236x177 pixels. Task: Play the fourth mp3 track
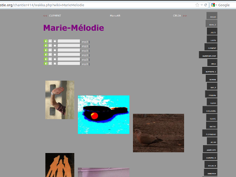click(46, 55)
